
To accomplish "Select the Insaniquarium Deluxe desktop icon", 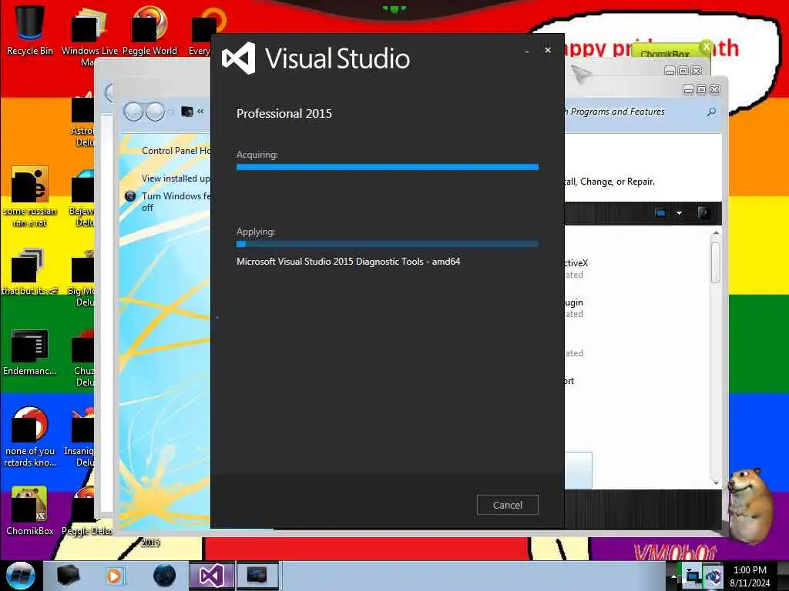I will (x=79, y=437).
